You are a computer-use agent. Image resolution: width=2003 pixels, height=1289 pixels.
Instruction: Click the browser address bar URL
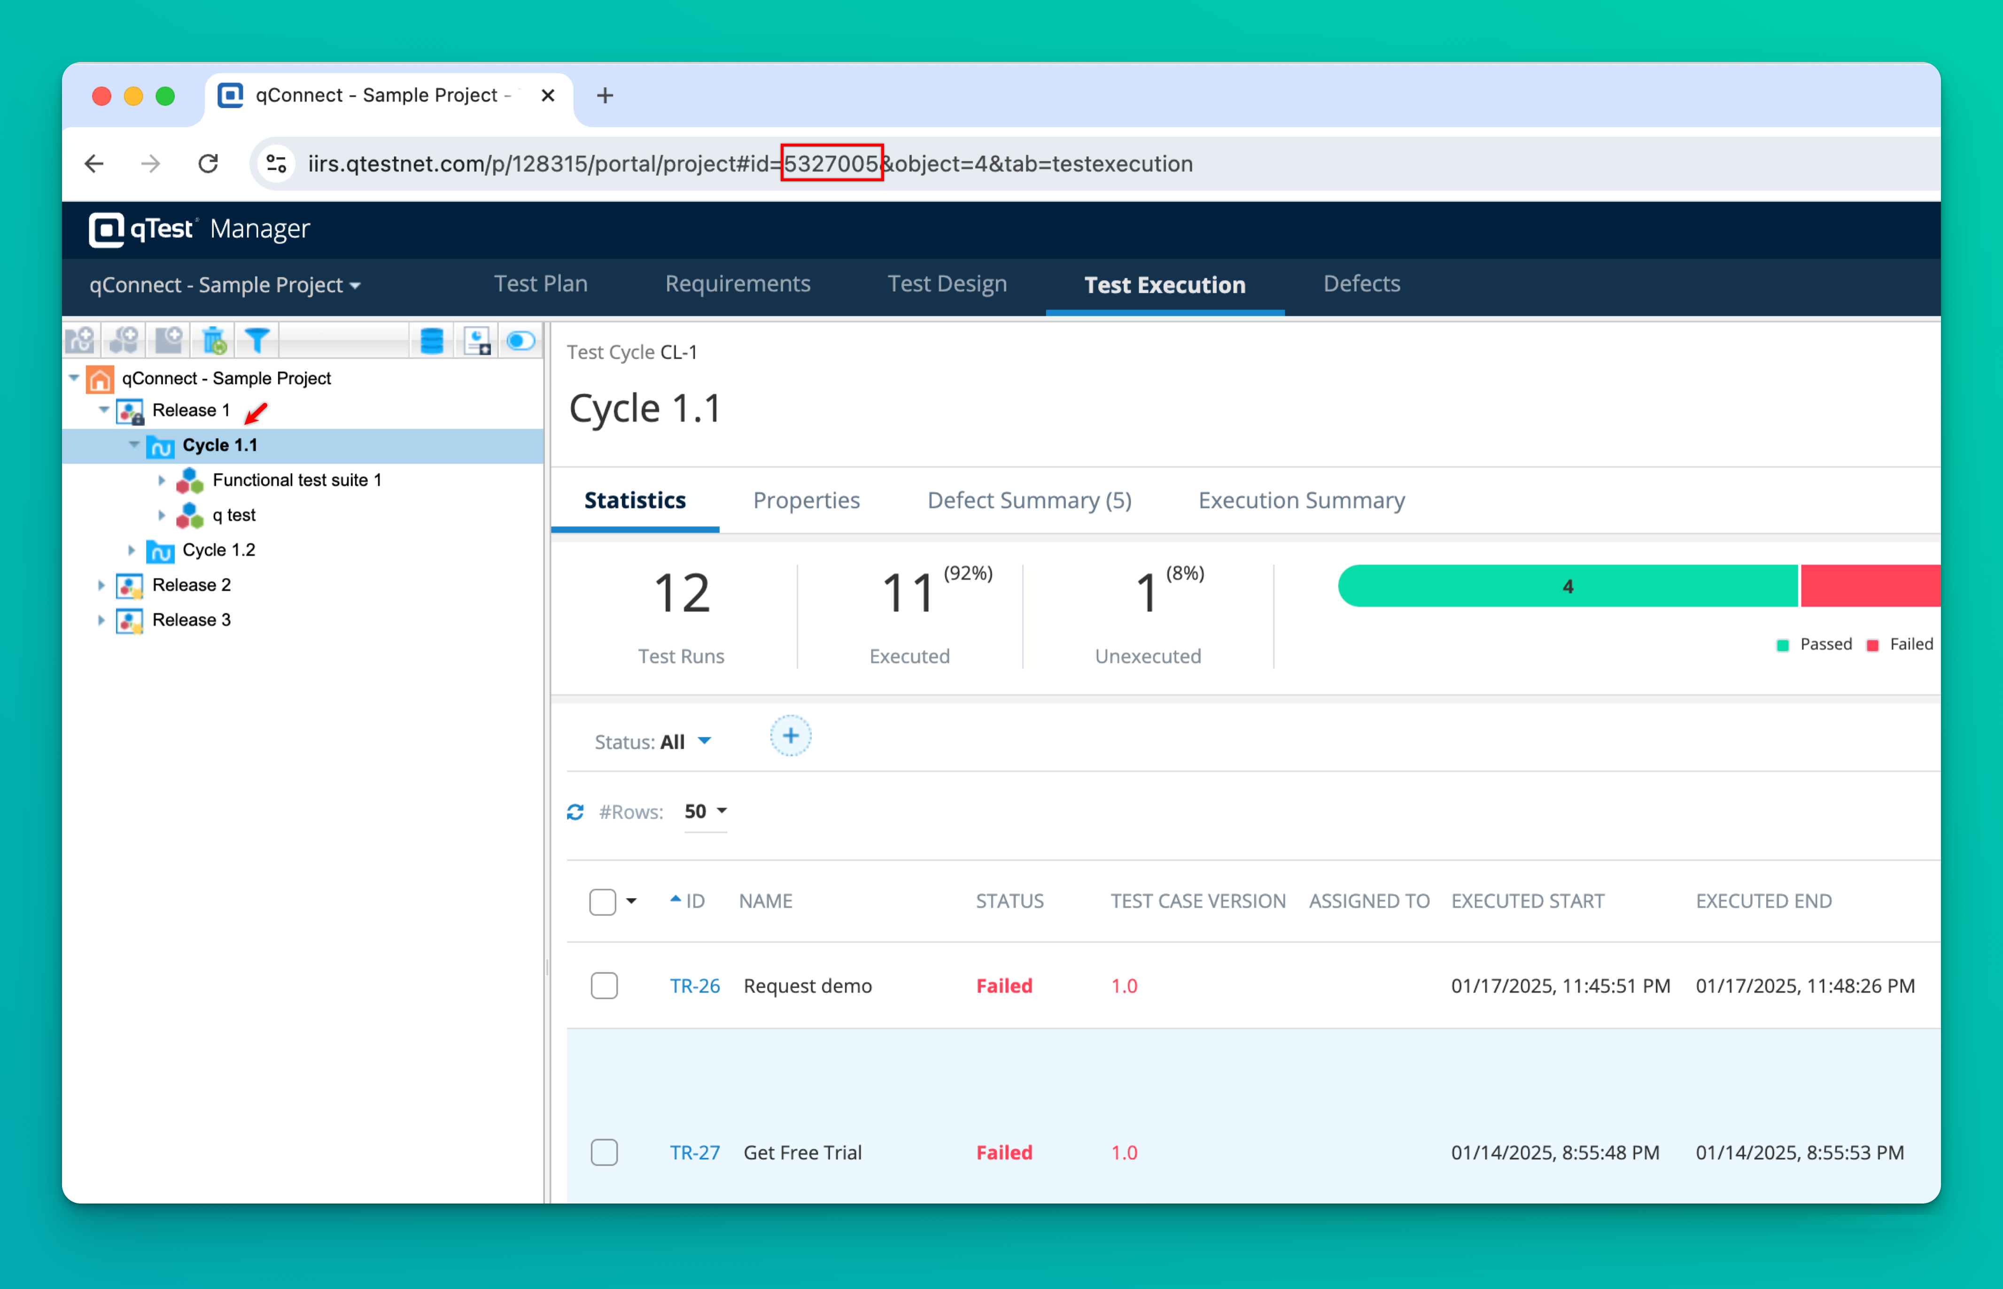(x=749, y=163)
